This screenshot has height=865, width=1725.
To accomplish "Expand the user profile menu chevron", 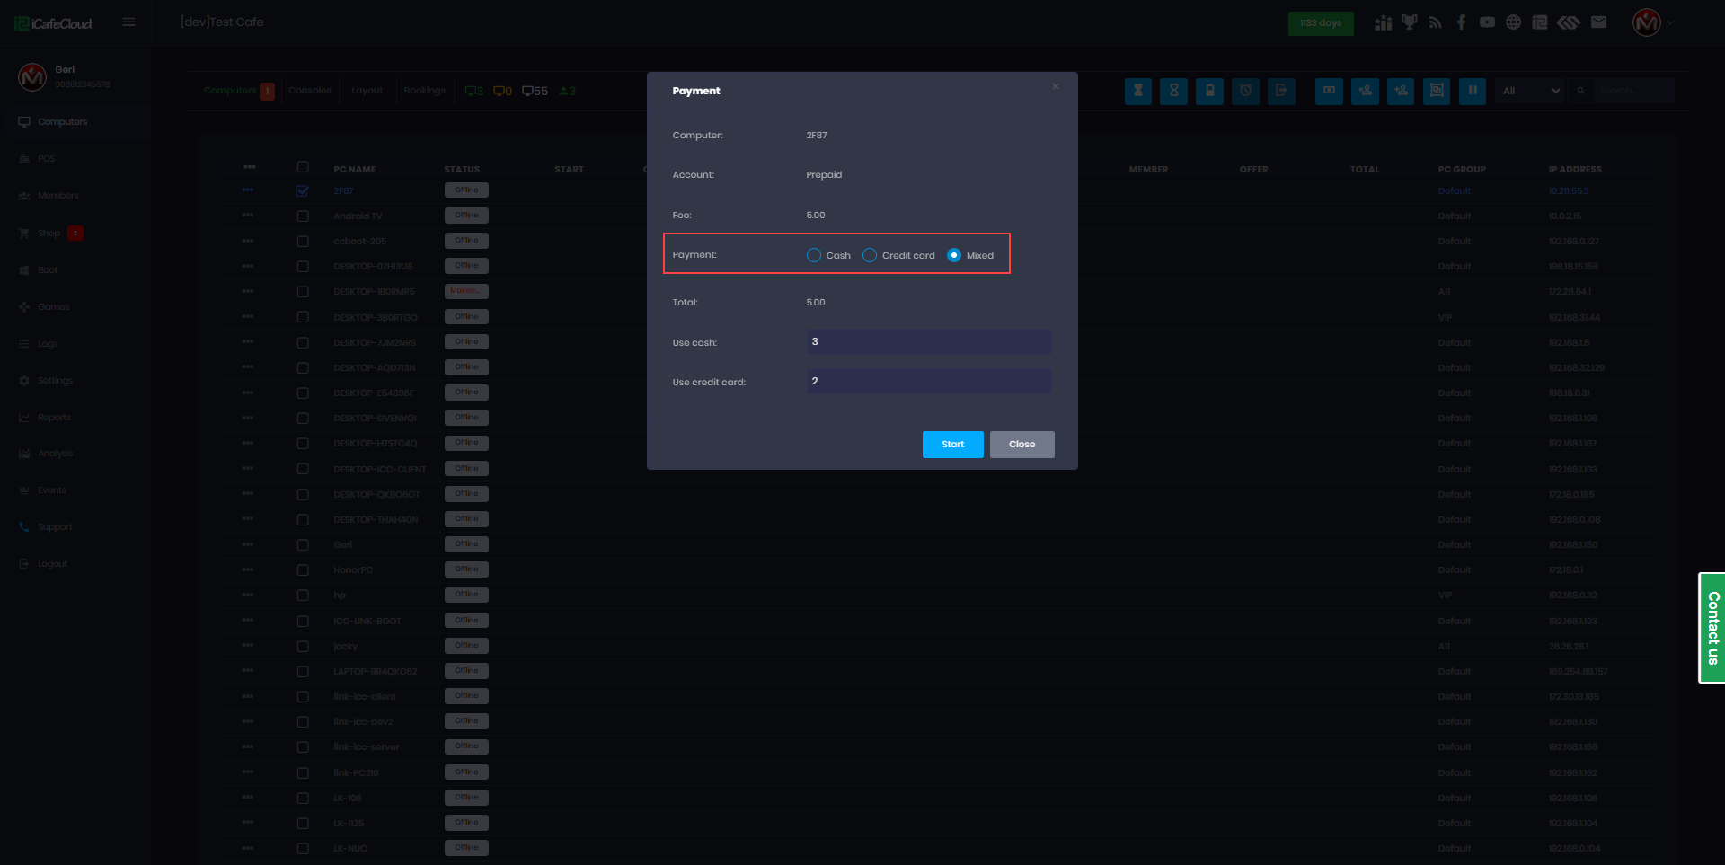I will click(x=1671, y=22).
